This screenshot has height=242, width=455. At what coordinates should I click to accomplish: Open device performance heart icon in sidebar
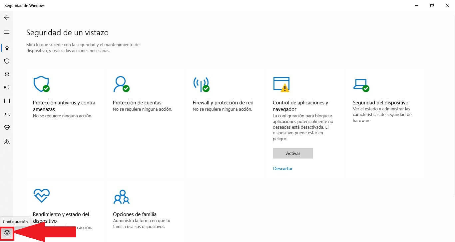click(x=7, y=128)
